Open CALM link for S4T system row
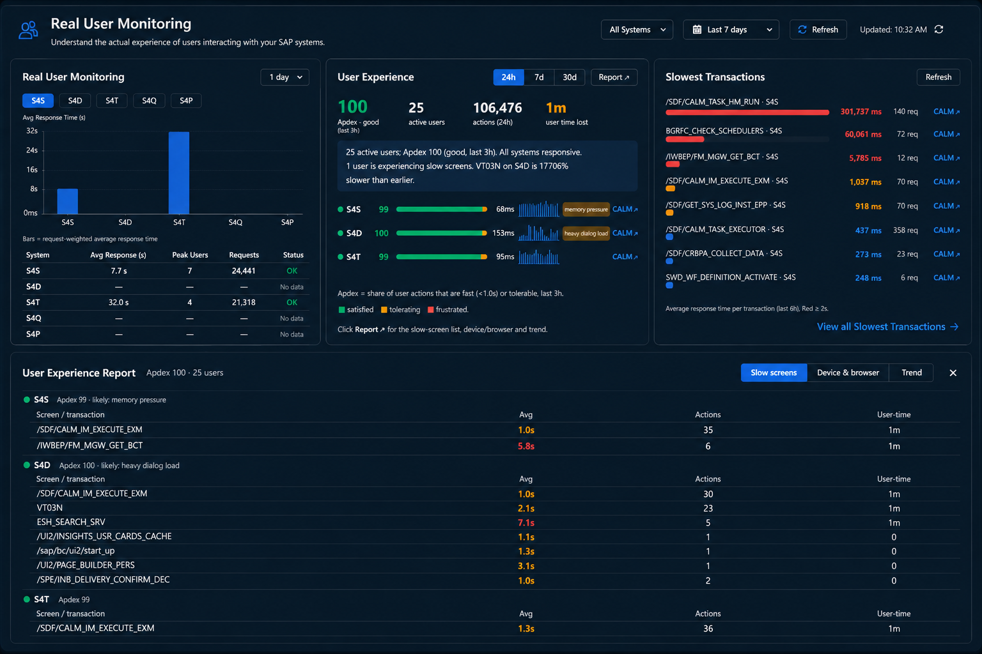 pos(625,257)
